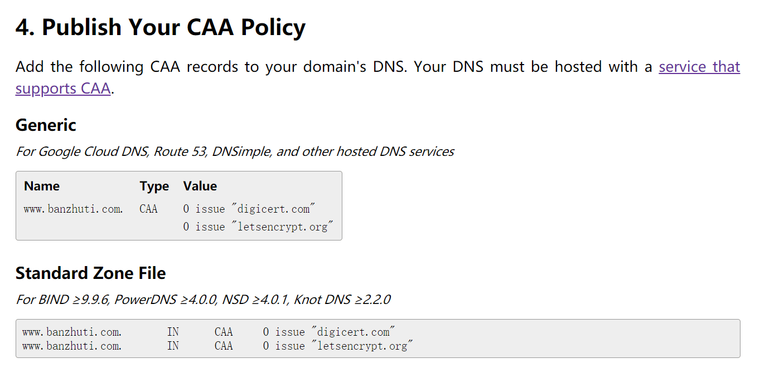Image resolution: width=760 pixels, height=368 pixels.
Task: Click the 0 issue "letsencrypt.org" value in Generic table
Action: click(x=258, y=227)
